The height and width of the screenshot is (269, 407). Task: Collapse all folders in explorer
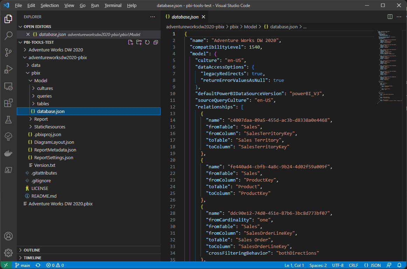(x=156, y=42)
